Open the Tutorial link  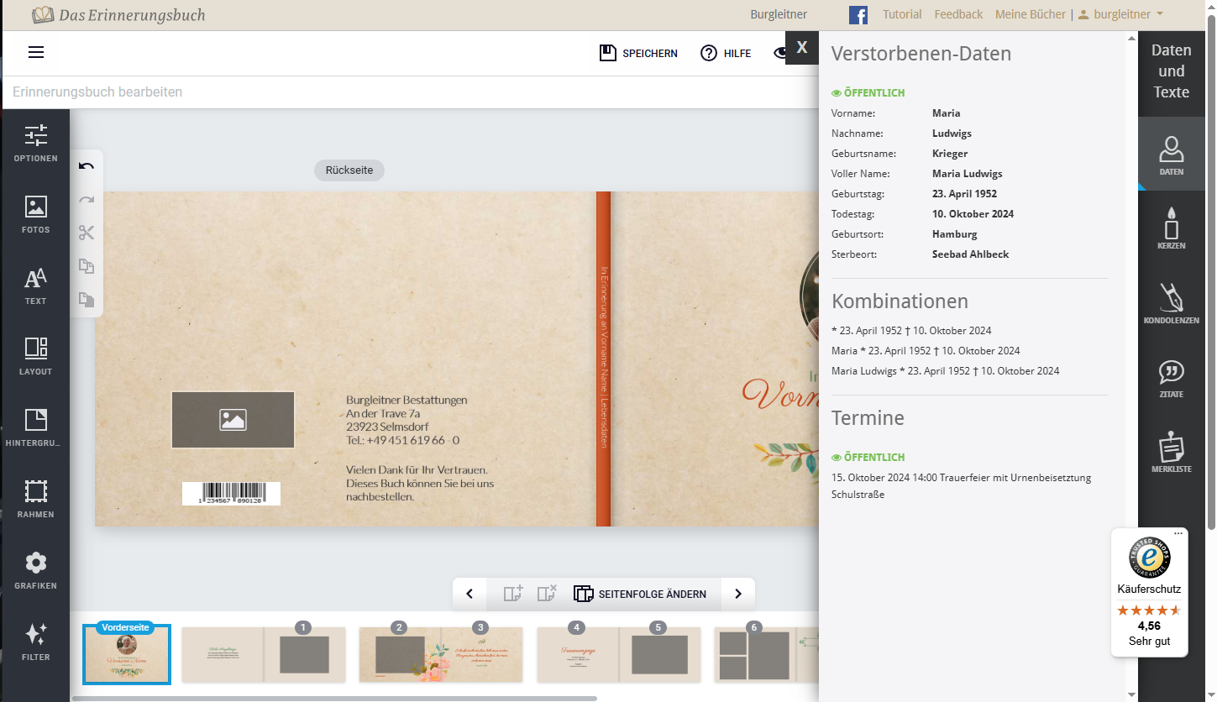coord(902,14)
